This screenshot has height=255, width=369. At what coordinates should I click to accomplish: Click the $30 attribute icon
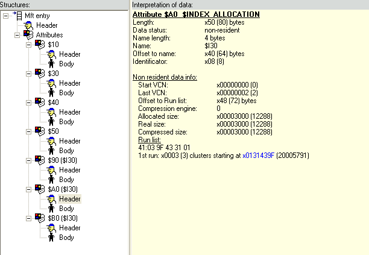pos(40,74)
